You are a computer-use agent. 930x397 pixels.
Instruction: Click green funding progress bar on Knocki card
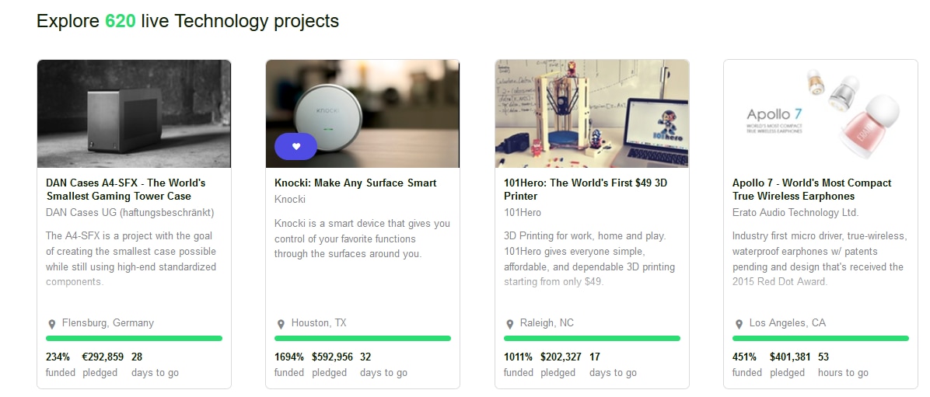point(362,339)
